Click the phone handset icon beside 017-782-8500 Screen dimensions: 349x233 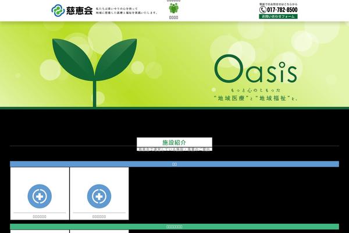coord(263,9)
